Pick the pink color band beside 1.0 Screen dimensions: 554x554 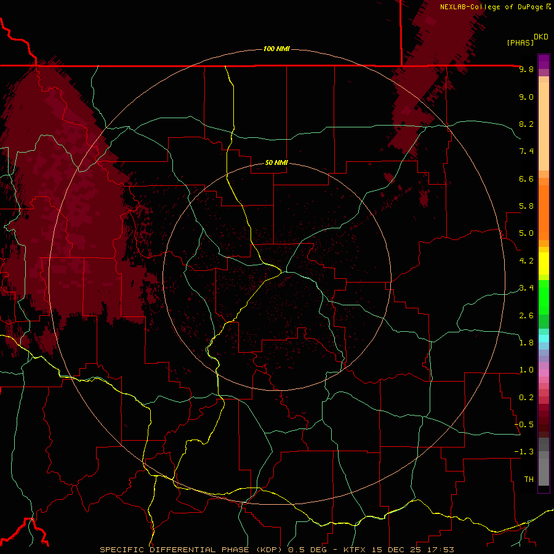pyautogui.click(x=544, y=373)
